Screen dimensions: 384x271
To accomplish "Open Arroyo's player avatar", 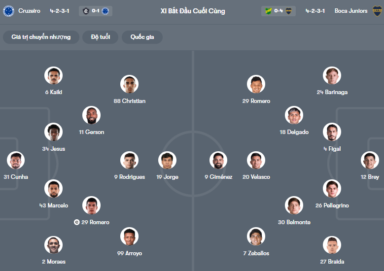I will [130, 237].
